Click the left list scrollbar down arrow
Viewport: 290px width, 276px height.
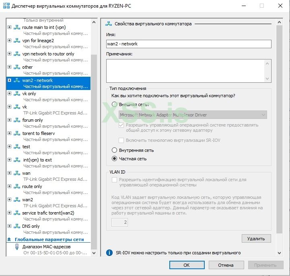tap(94, 253)
